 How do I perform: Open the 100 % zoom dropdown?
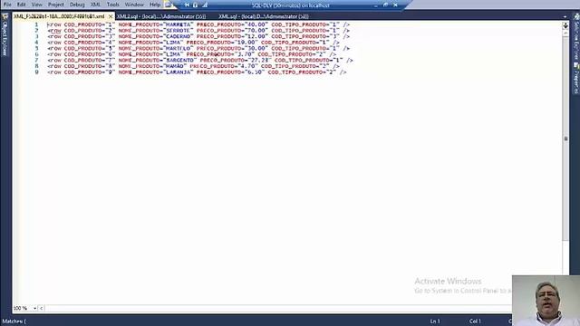point(34,308)
